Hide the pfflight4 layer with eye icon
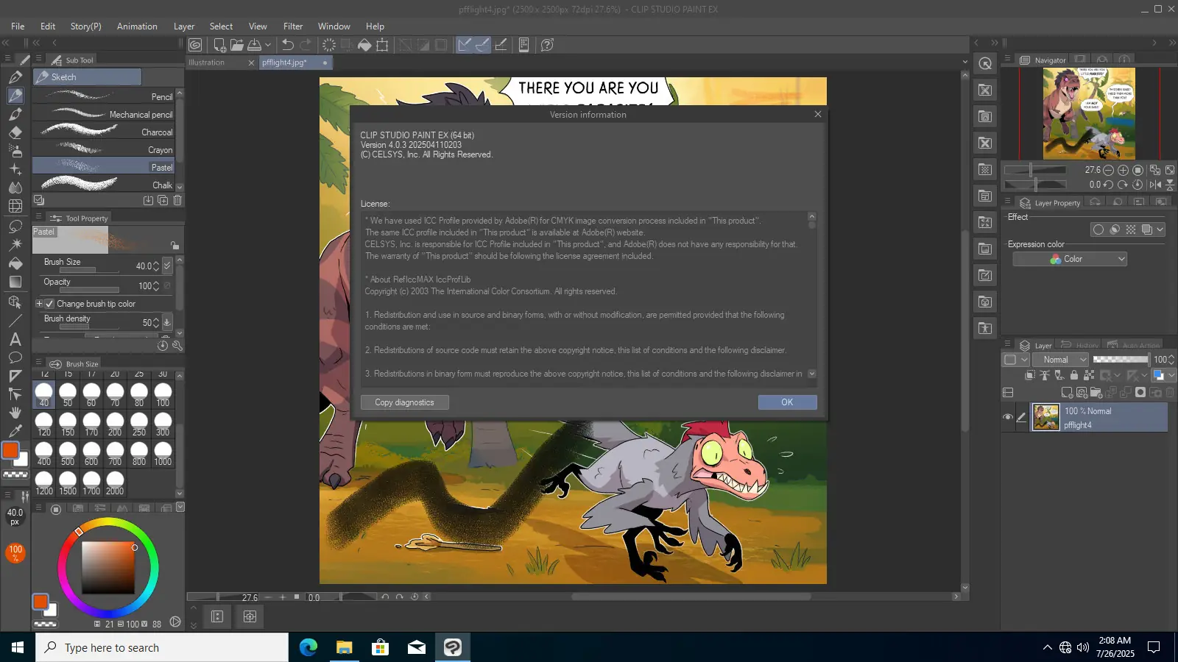 click(x=1008, y=417)
